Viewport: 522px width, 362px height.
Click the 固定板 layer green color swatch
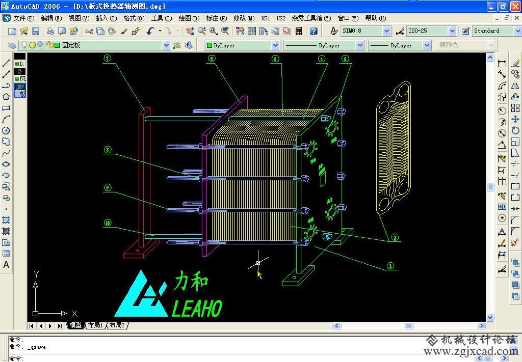coord(57,45)
